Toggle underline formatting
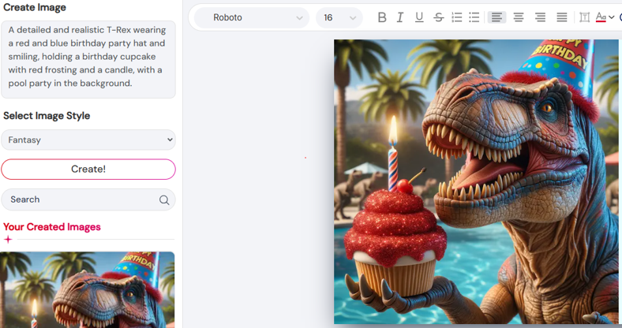 419,17
